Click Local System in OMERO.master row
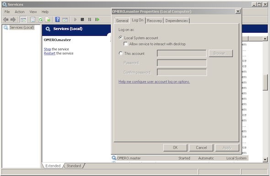 click(236, 158)
